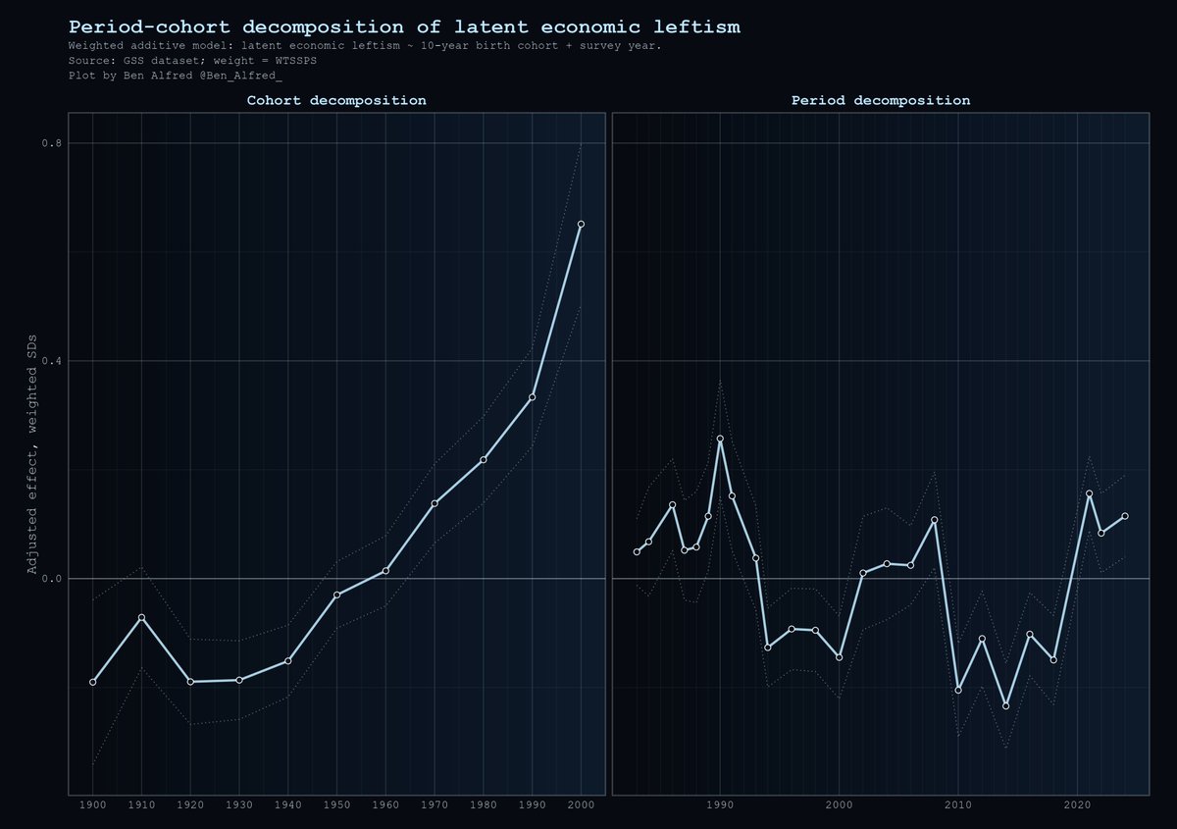Click the 2020 x-axis label in period panel
This screenshot has width=1177, height=829.
tap(1078, 804)
